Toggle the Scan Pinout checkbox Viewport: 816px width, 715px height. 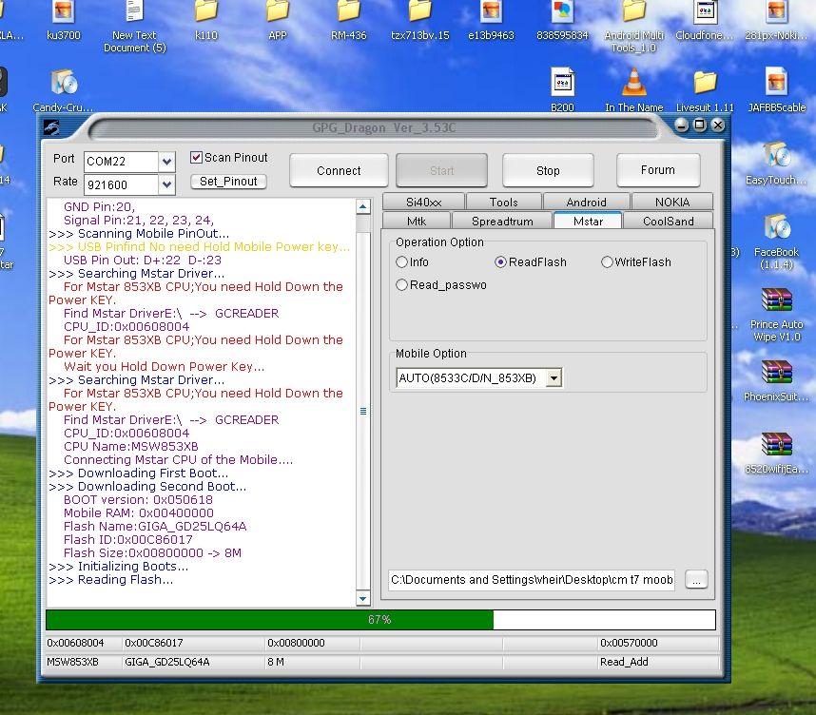tap(197, 158)
